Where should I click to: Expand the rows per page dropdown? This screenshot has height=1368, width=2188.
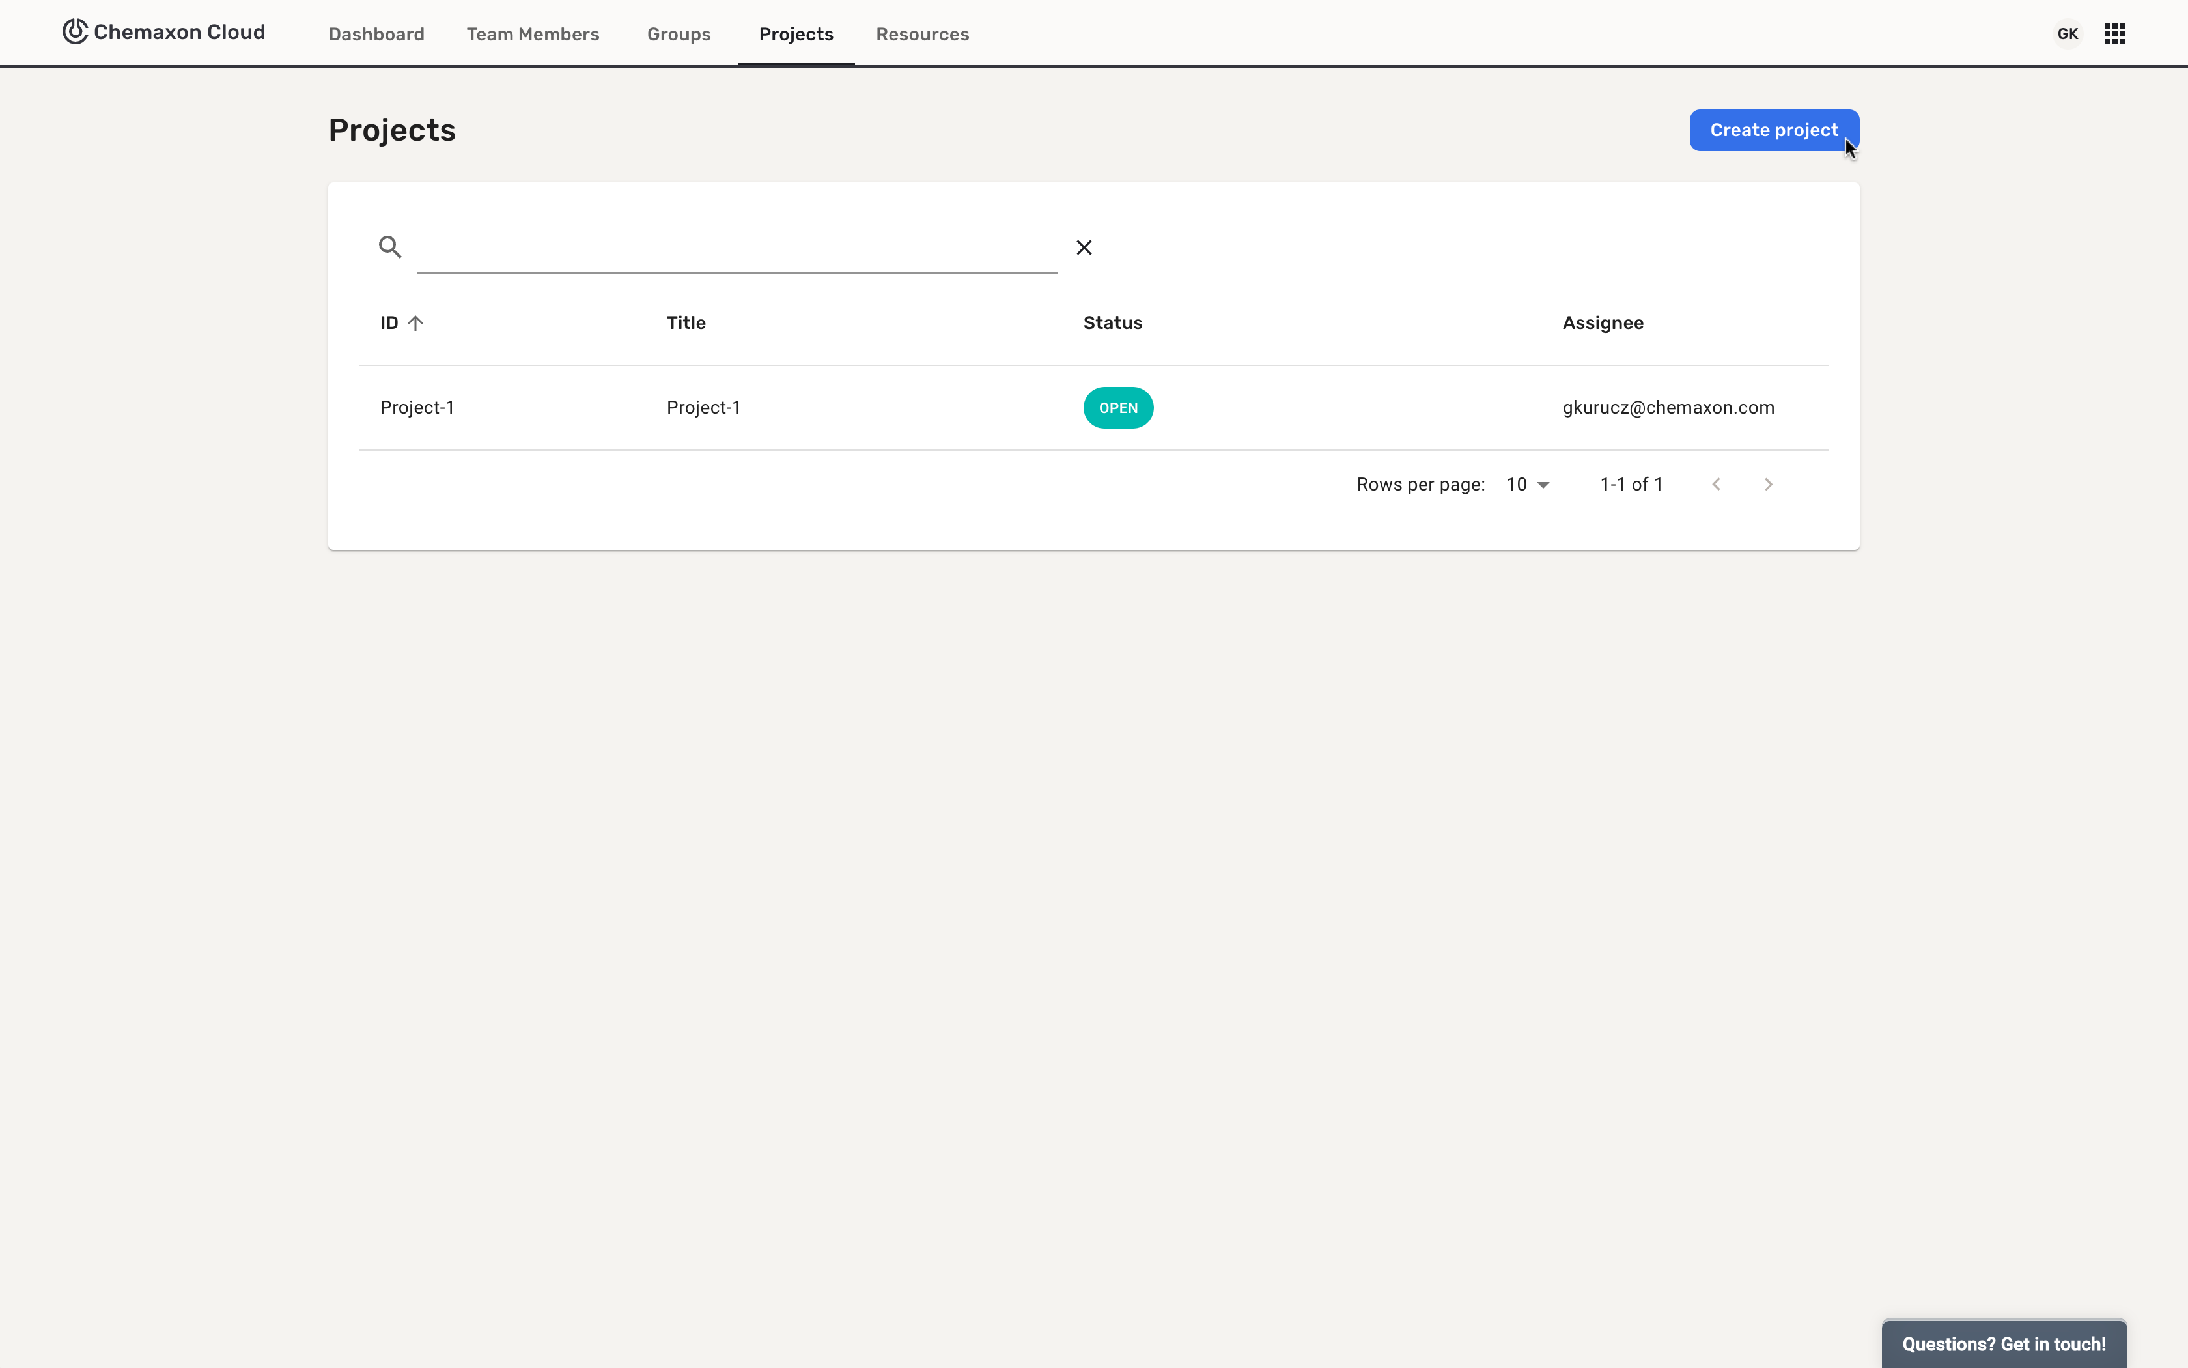(x=1528, y=485)
